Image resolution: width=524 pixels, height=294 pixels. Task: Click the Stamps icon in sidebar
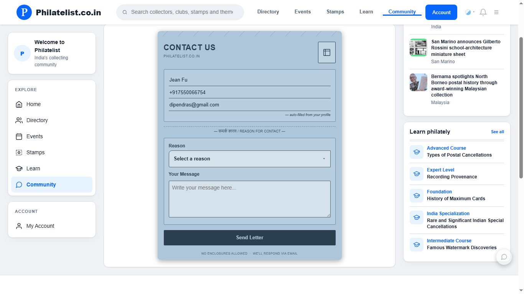click(x=19, y=152)
